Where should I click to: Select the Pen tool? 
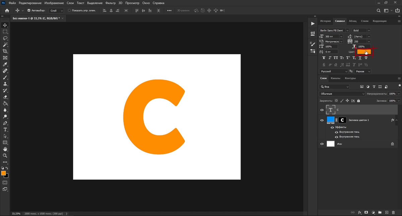click(x=5, y=123)
